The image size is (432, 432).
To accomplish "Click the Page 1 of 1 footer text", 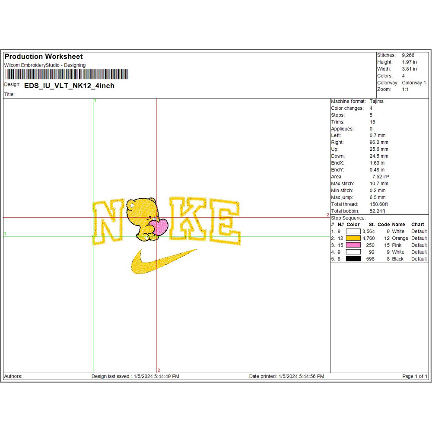I will point(415,376).
